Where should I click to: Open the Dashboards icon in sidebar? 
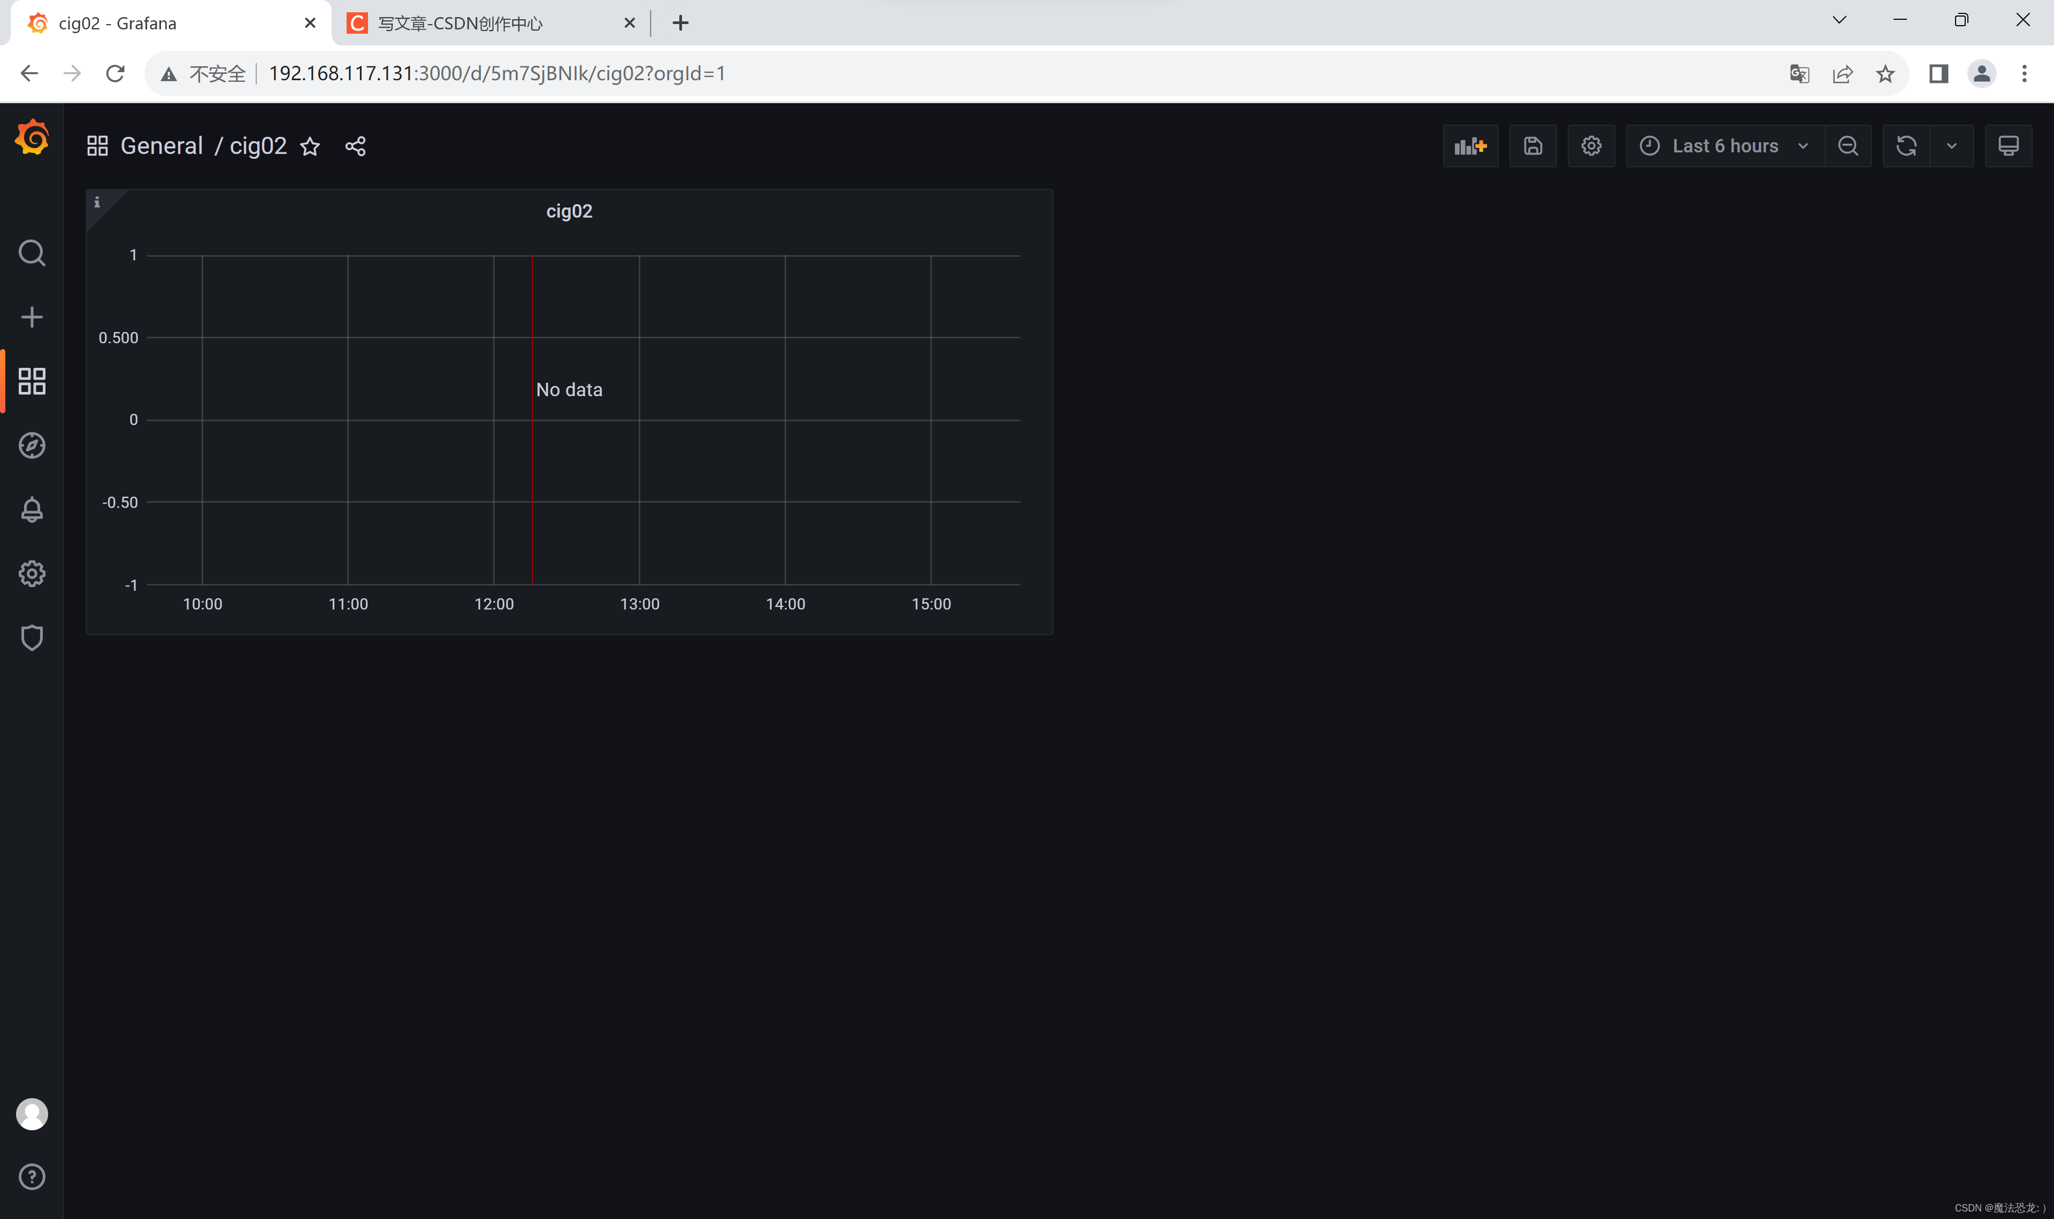(x=32, y=381)
